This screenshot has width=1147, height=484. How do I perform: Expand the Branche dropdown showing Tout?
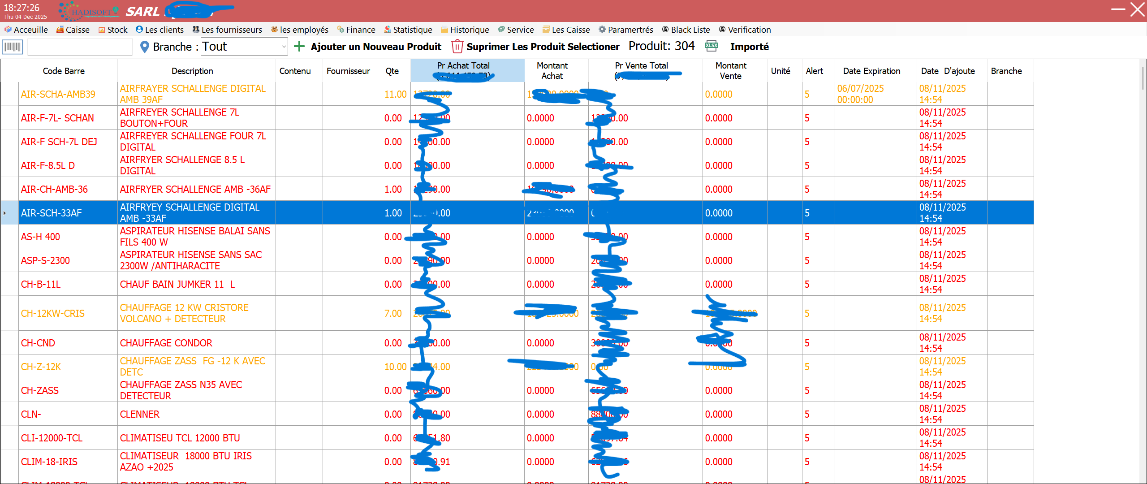coord(283,47)
